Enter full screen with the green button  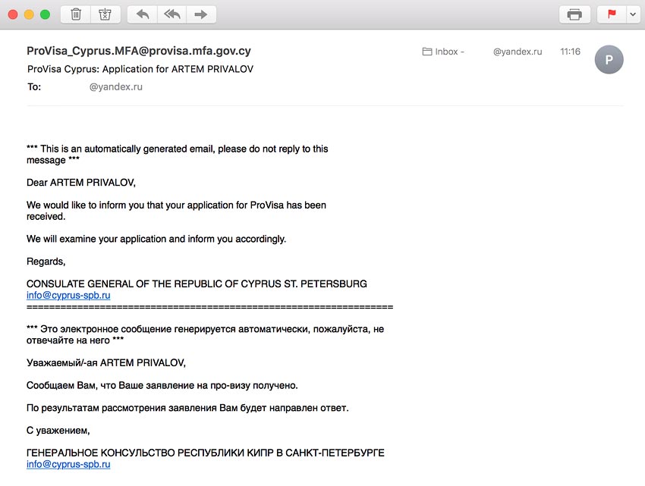(45, 14)
